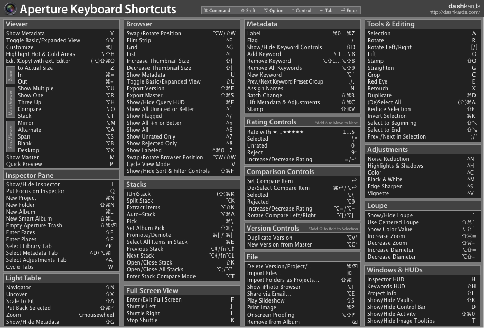Click the "Film Strip" row

pyautogui.click(x=181, y=40)
